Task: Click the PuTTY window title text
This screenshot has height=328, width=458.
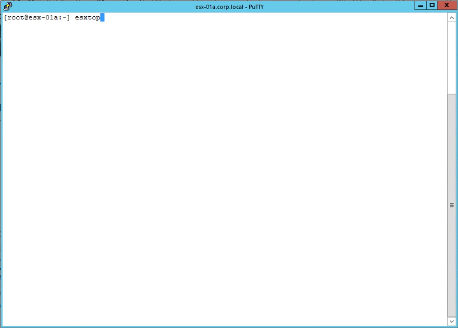Action: [229, 7]
